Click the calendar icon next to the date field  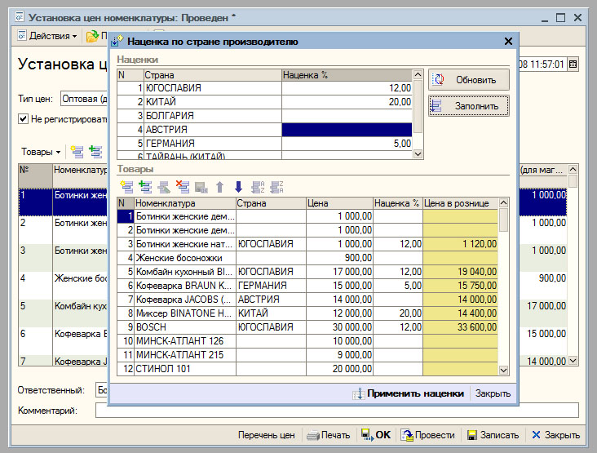click(573, 64)
